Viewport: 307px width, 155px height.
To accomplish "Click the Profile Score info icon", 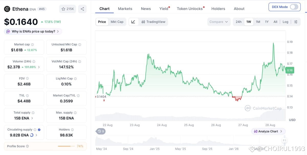I will [x=27, y=146].
